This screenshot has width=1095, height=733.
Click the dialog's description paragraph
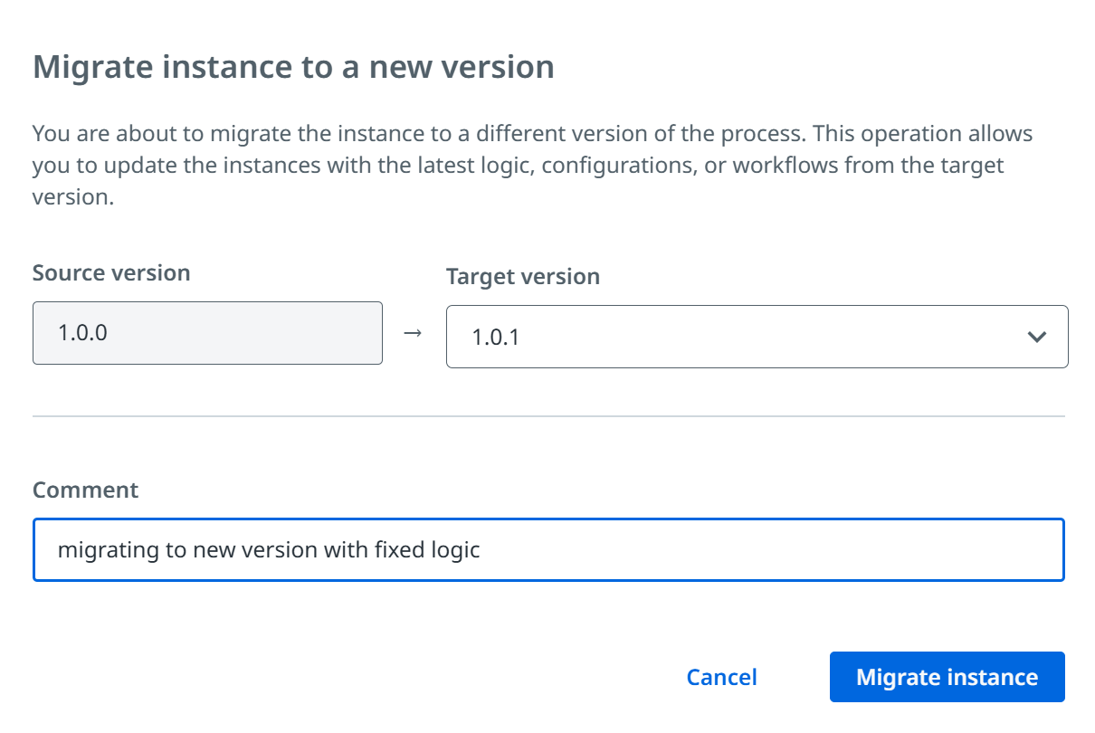coord(533,166)
